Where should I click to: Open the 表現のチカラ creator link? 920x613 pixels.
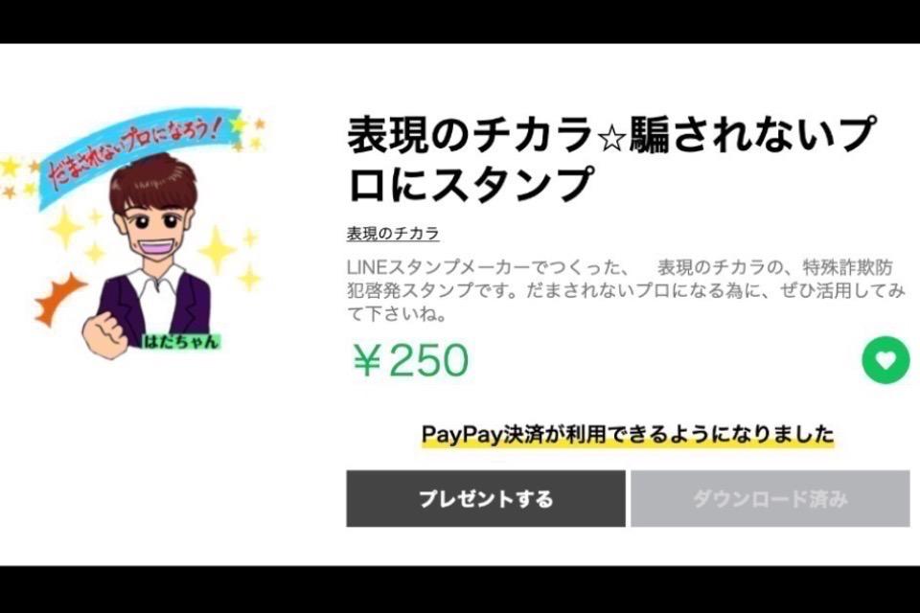393,234
